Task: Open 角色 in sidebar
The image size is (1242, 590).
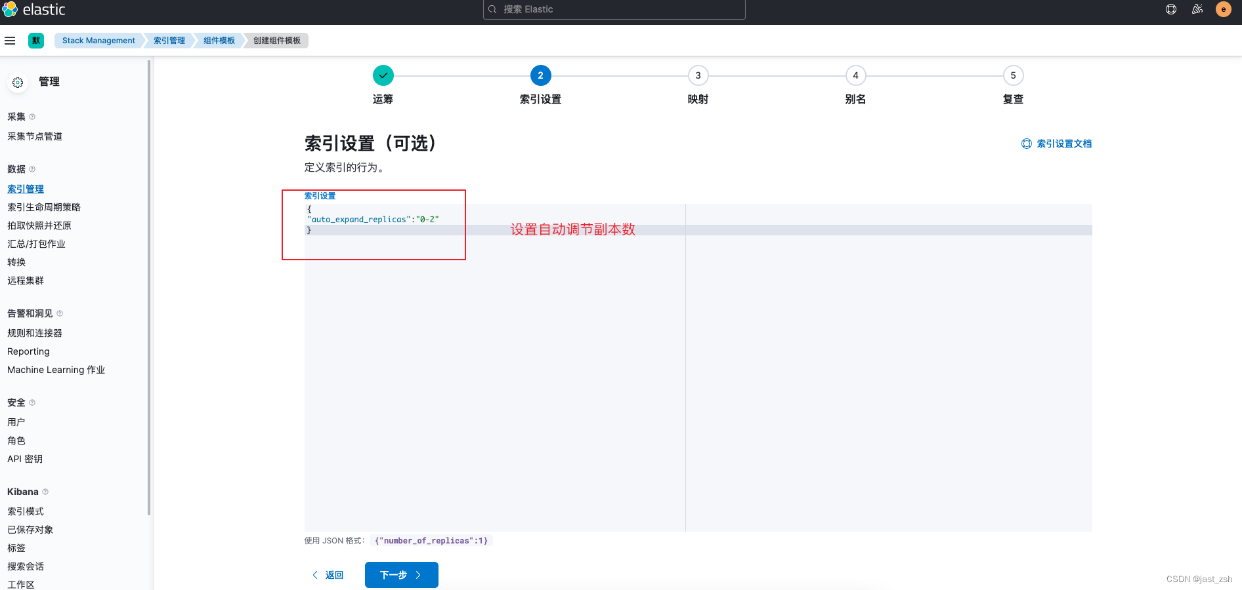Action: point(16,441)
